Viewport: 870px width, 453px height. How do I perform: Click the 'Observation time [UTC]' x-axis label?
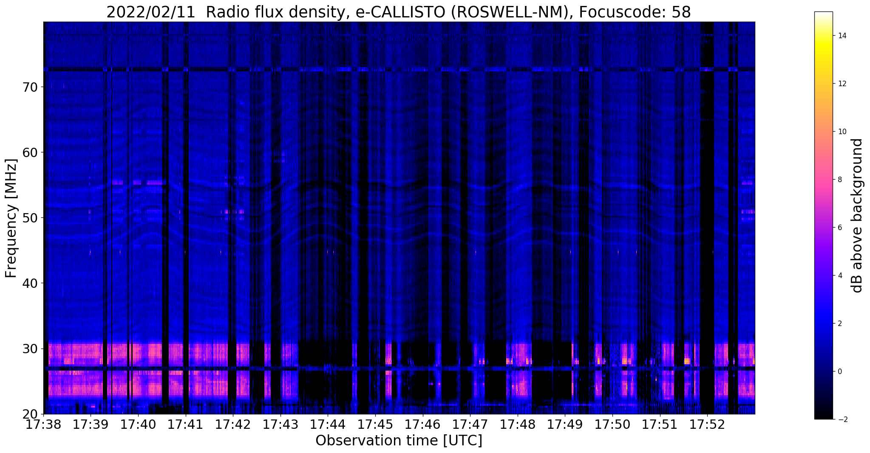pos(399,441)
